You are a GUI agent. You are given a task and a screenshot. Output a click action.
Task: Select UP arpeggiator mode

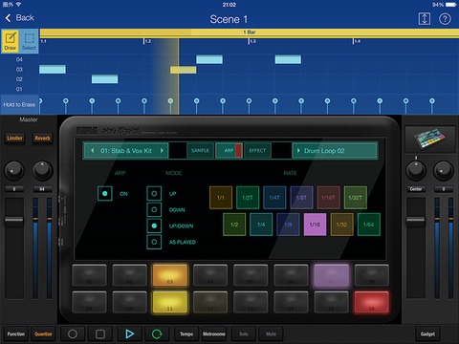tap(154, 193)
